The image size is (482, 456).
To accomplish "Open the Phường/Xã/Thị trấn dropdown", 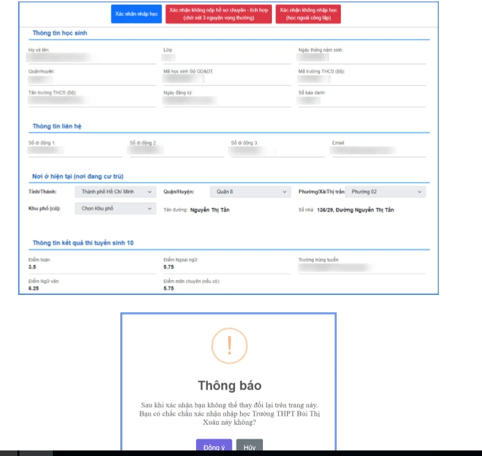I will [385, 192].
